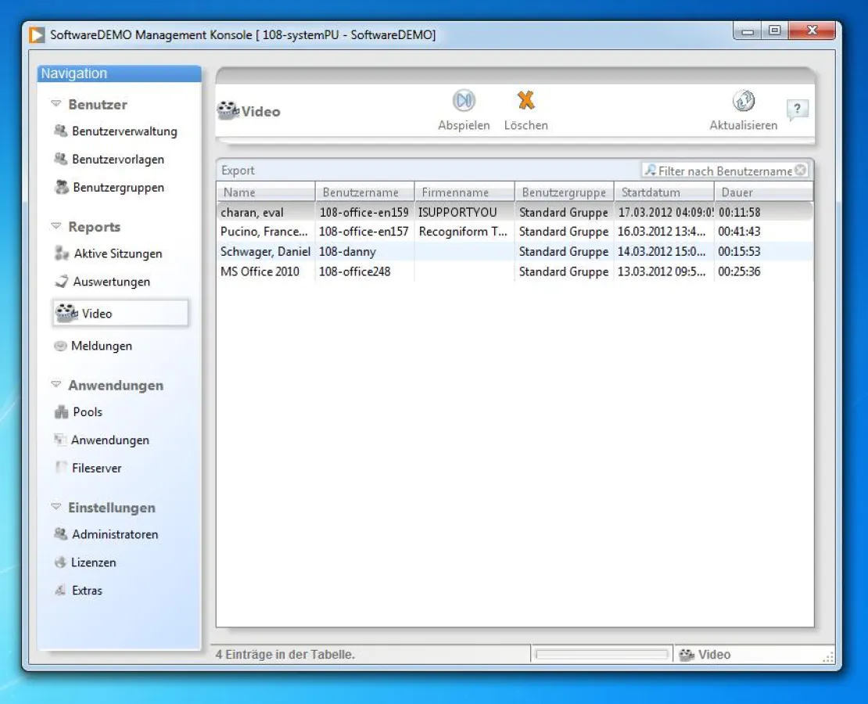Viewport: 868px width, 704px height.
Task: Click the Aktualisieren refresh icon
Action: point(742,101)
